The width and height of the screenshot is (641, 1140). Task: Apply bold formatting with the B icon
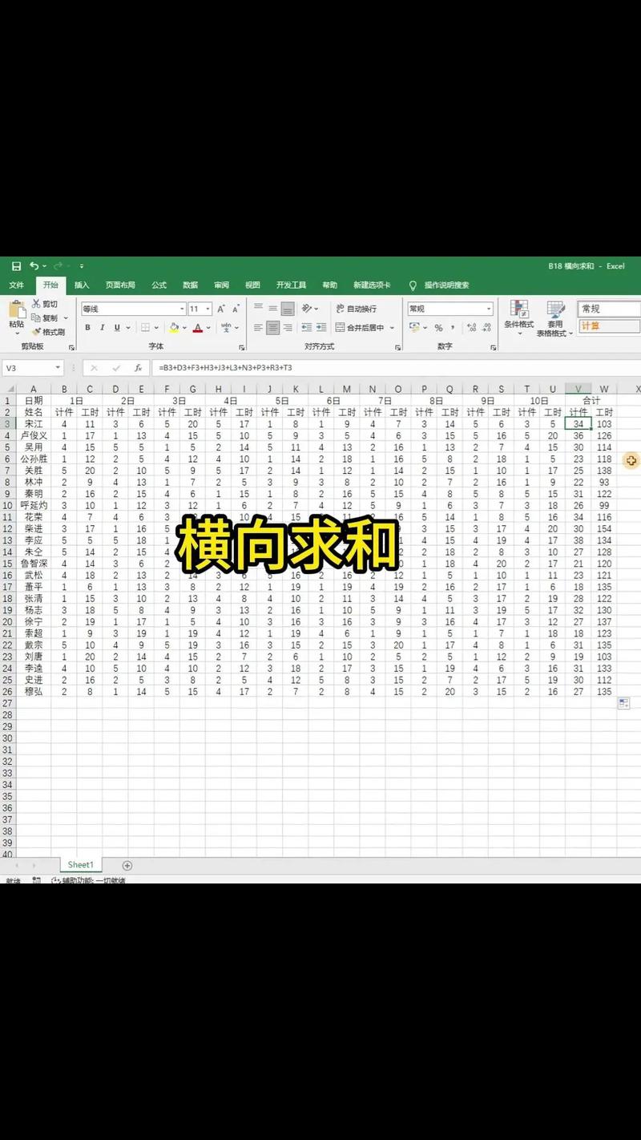click(87, 326)
